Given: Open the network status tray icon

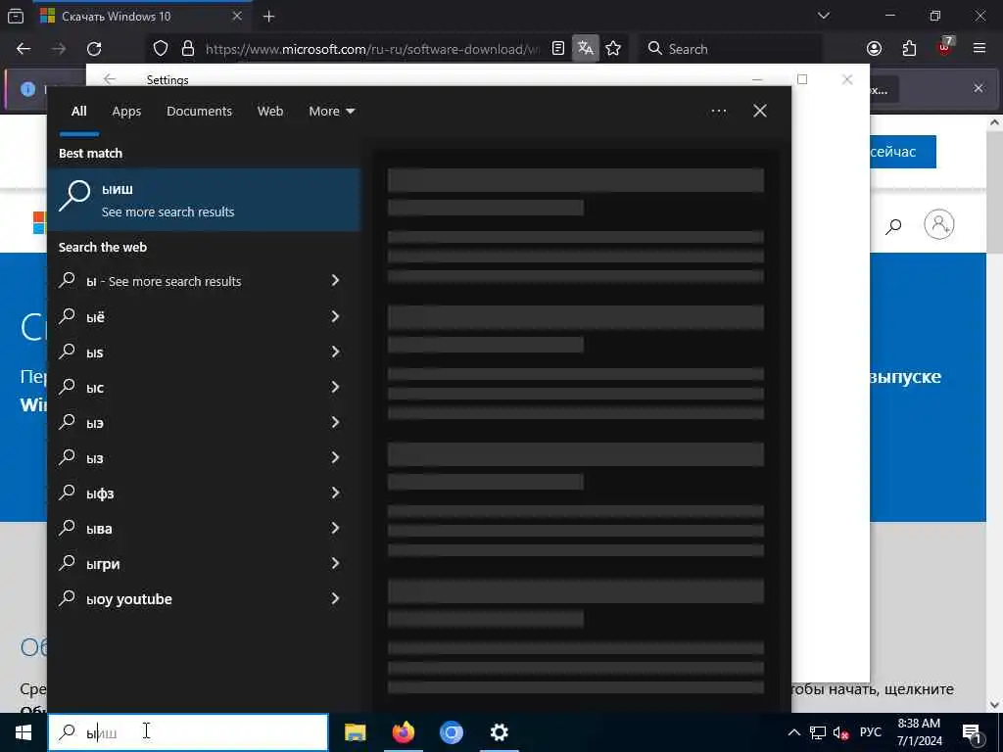Looking at the screenshot, I should click(x=818, y=732).
